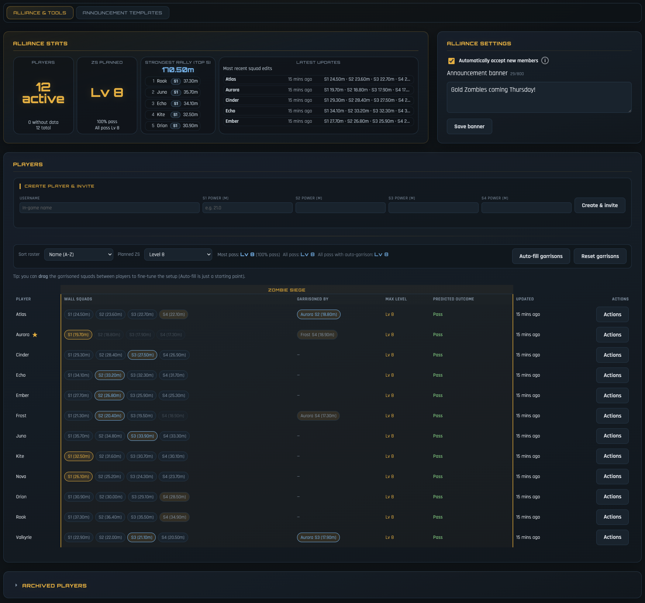Open the Alliance & Tools tab
The height and width of the screenshot is (603, 645).
coord(40,13)
